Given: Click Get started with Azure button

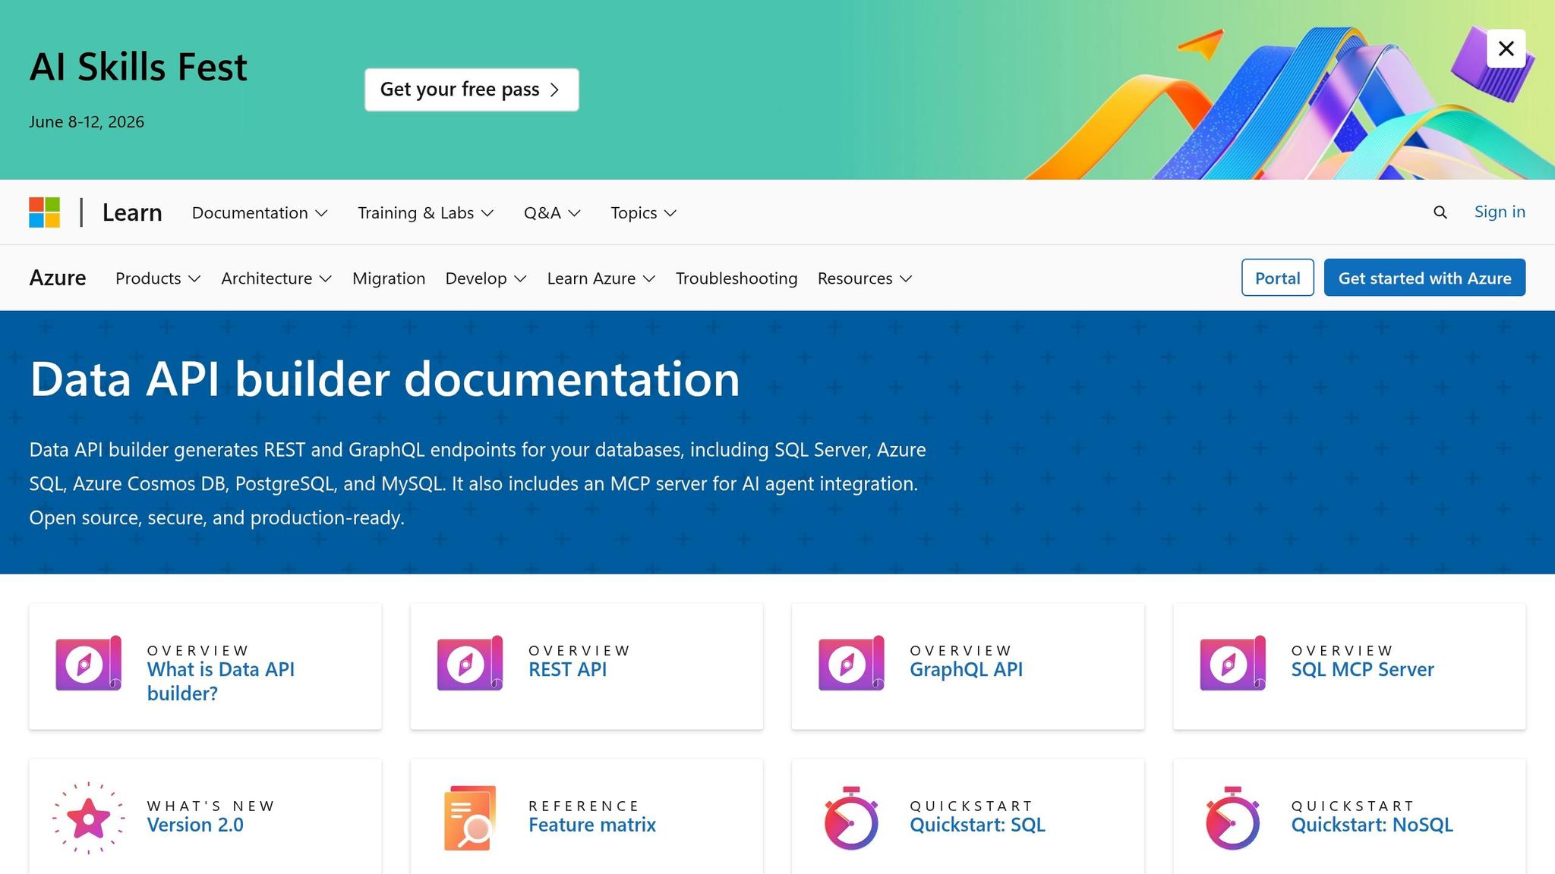Looking at the screenshot, I should click(1424, 278).
